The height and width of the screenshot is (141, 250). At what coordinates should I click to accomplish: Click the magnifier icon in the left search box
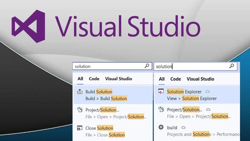[147, 66]
